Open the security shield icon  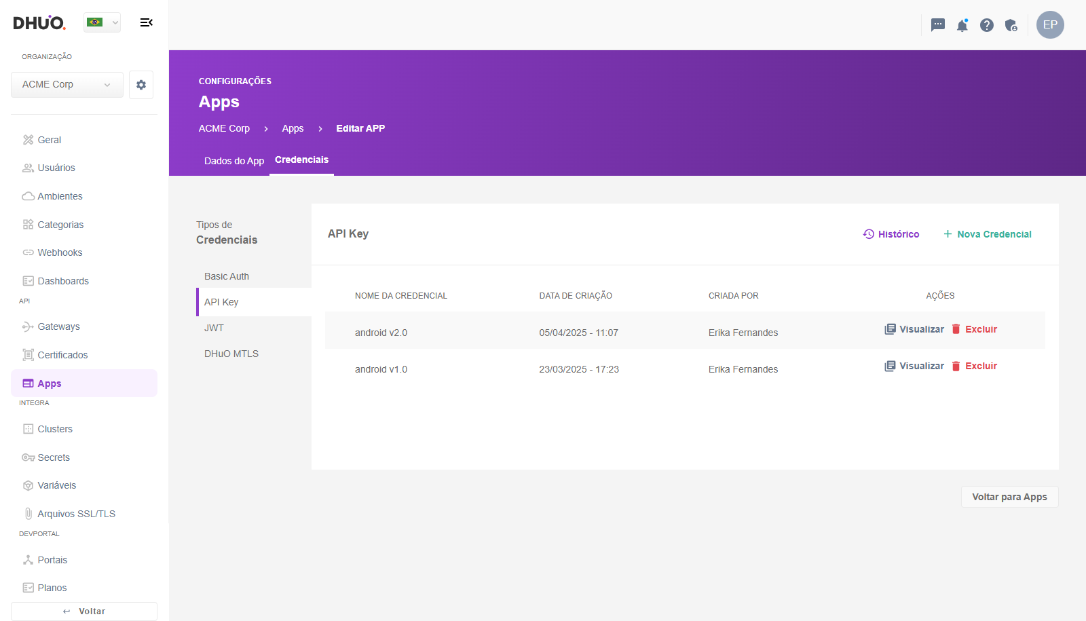(1011, 25)
